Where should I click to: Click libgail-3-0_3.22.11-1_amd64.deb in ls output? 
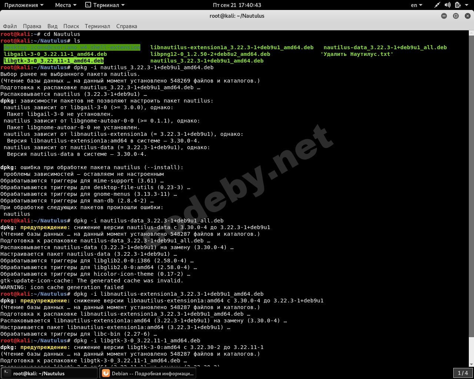coord(55,54)
